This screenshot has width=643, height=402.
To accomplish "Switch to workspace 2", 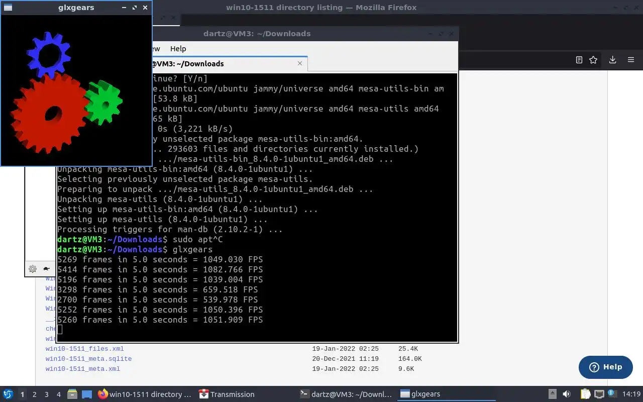I will pyautogui.click(x=35, y=394).
